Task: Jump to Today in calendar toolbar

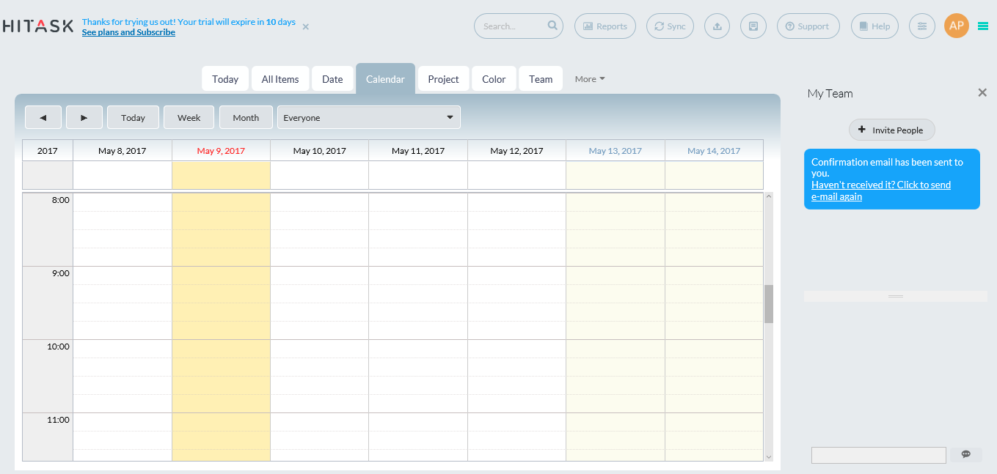Action: (134, 117)
